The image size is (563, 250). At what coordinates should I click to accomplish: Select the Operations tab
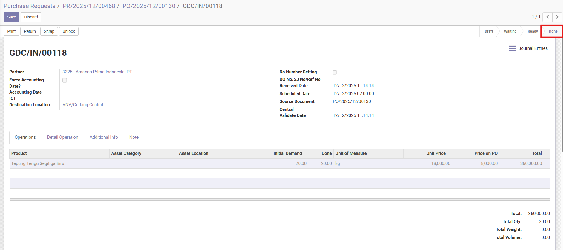point(25,137)
